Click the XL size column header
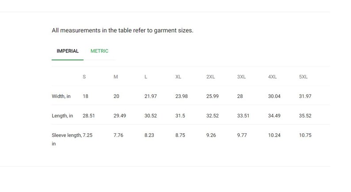 178,77
